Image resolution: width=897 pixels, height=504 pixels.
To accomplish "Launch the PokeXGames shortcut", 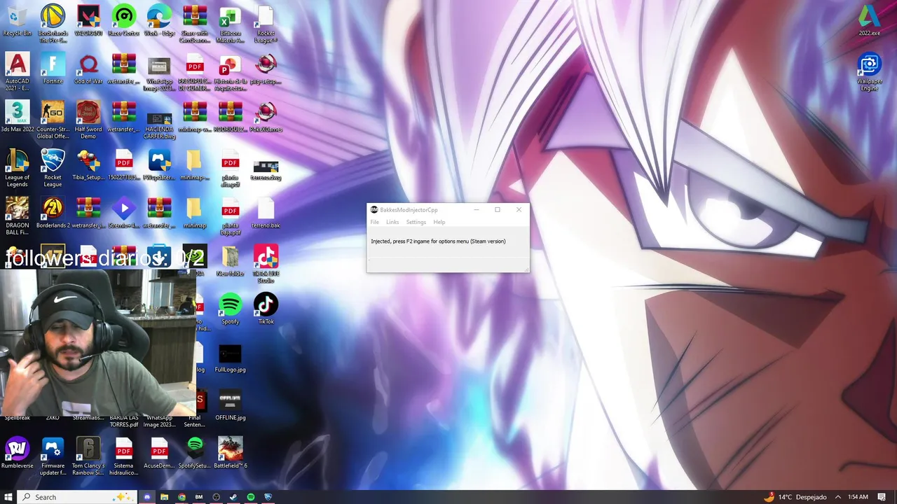I will coord(266,116).
